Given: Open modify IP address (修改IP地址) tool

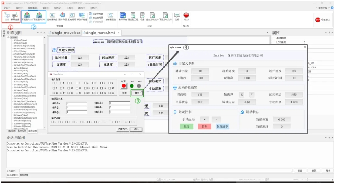Looking at the screenshot, I should tap(82, 16).
